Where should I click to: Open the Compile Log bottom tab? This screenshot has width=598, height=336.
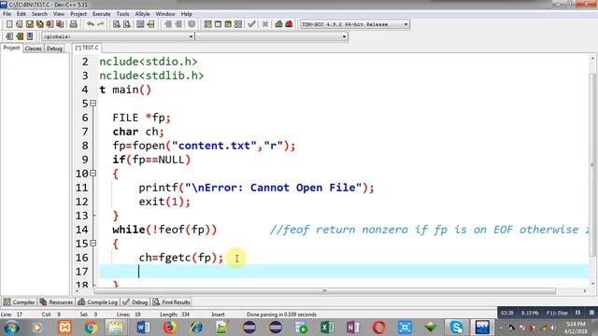click(97, 302)
